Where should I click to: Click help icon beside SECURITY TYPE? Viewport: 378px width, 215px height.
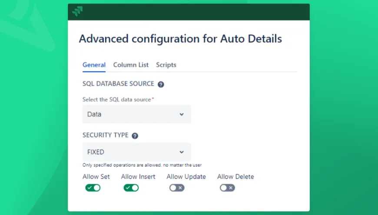pyautogui.click(x=135, y=136)
